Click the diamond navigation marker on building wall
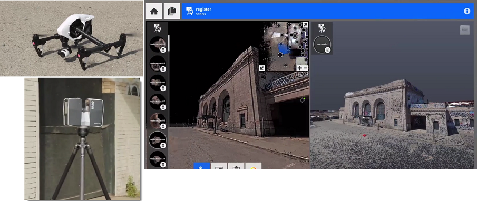 (x=303, y=100)
